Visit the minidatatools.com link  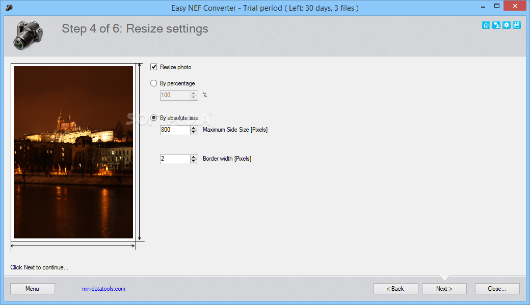tap(103, 289)
